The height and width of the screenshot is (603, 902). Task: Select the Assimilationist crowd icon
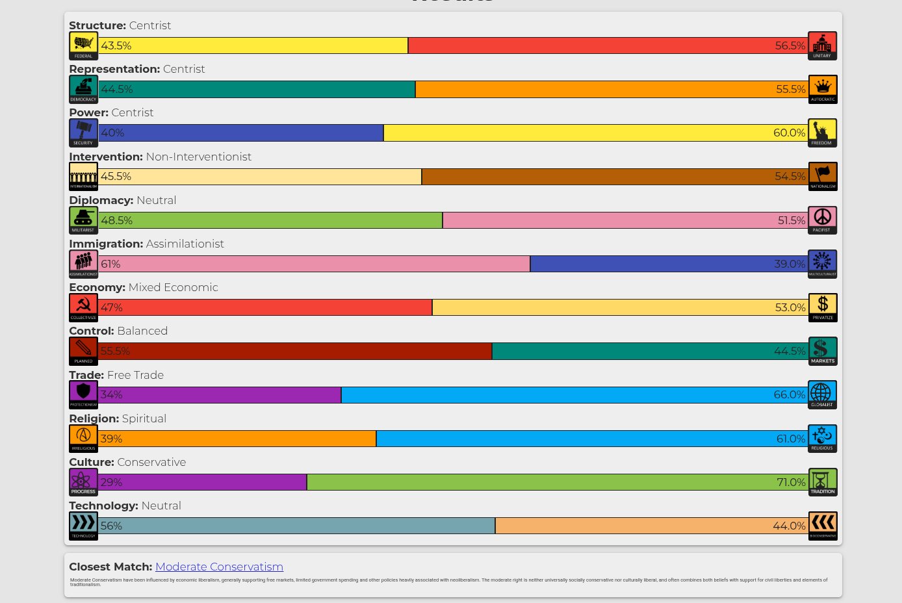click(83, 264)
